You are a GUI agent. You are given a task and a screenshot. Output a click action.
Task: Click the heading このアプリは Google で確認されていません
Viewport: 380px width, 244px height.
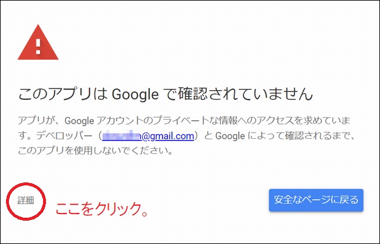coord(166,94)
